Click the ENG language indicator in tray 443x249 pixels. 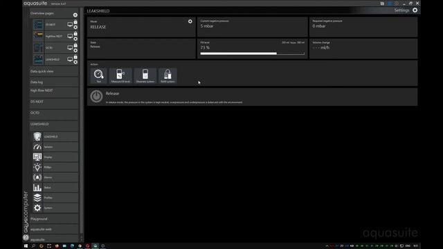point(408,246)
